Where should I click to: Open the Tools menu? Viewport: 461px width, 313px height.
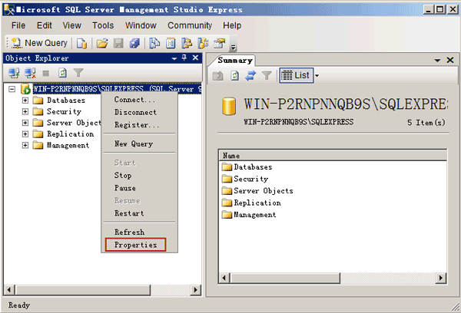coord(103,25)
